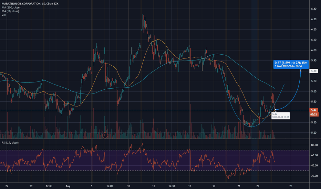Click the 5.30 price axis label
The width and height of the screenshot is (321, 189).
pyautogui.click(x=314, y=123)
